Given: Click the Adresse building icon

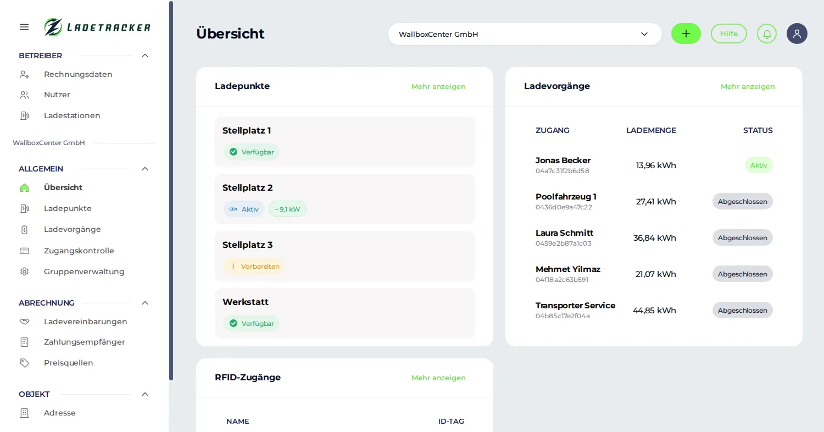Looking at the screenshot, I should (24, 413).
